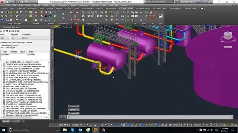238x133 pixels.
Task: Toggle snap mode in the status bar
Action: pos(84,125)
